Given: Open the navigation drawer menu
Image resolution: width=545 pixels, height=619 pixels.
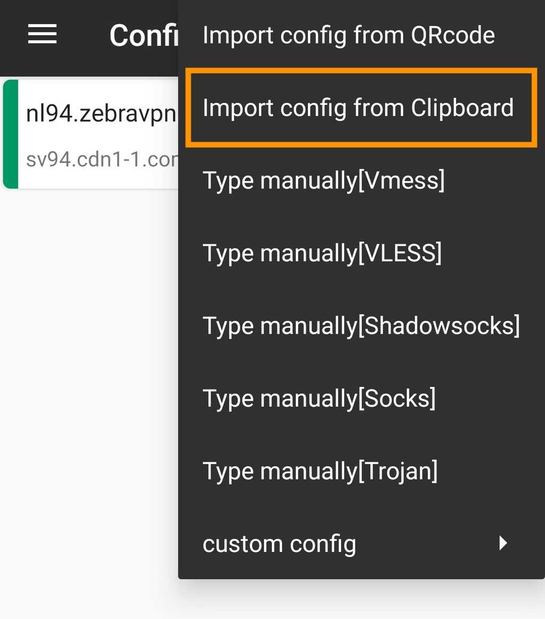Looking at the screenshot, I should pyautogui.click(x=42, y=34).
